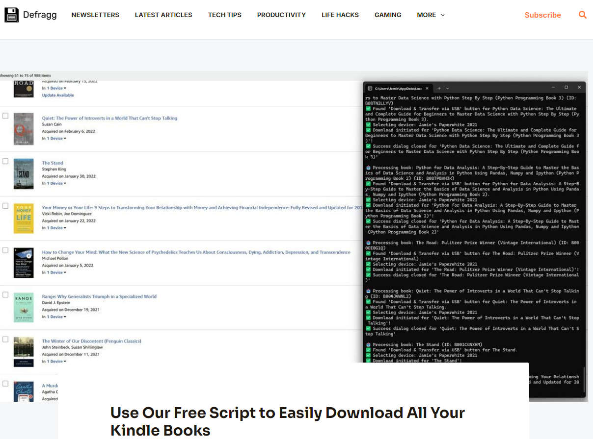This screenshot has height=439, width=593.
Task: Open The Stand title link
Action: (x=53, y=163)
